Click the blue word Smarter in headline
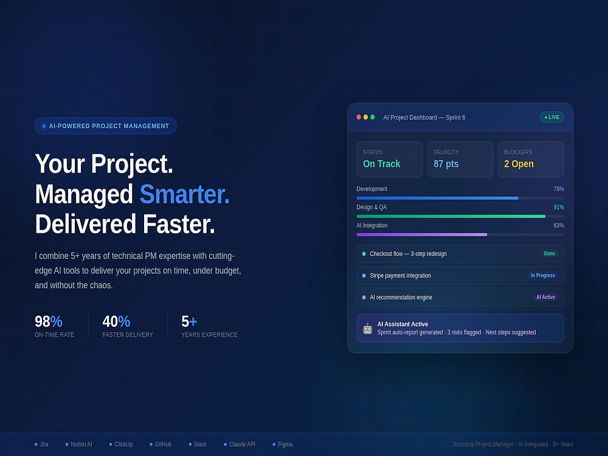This screenshot has height=456, width=608. pyautogui.click(x=185, y=194)
